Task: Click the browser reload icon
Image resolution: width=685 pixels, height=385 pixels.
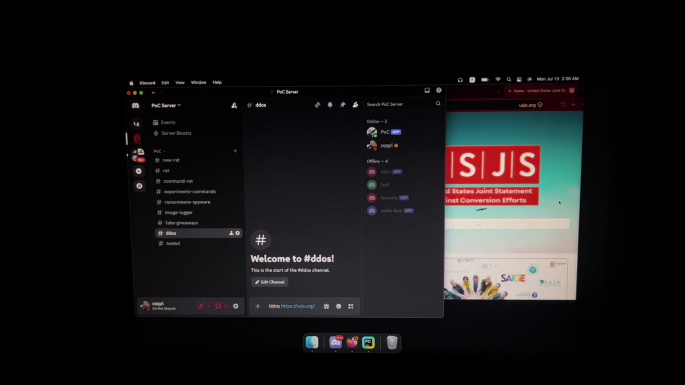Action: click(563, 105)
